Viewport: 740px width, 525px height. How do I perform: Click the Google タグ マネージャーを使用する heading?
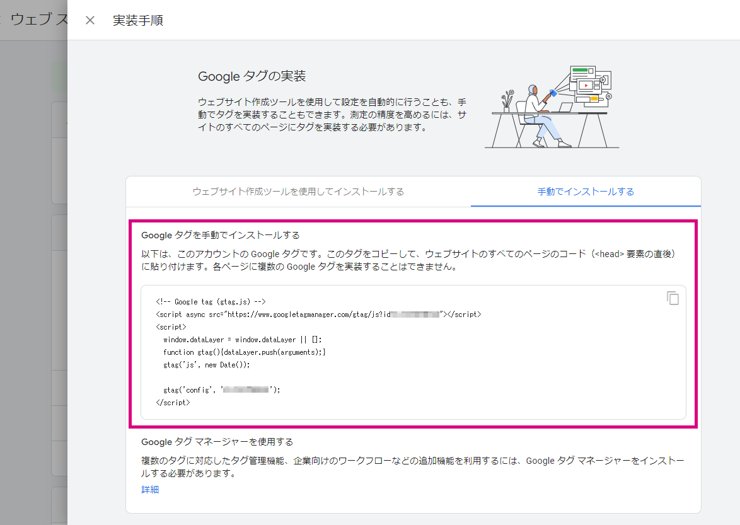(217, 442)
